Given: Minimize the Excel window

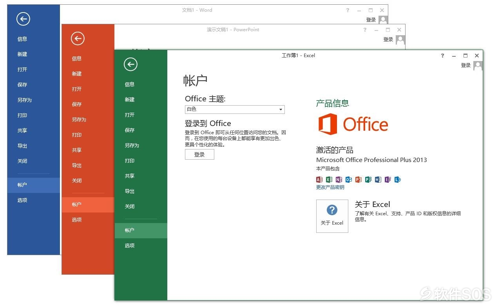Looking at the screenshot, I should click(454, 56).
